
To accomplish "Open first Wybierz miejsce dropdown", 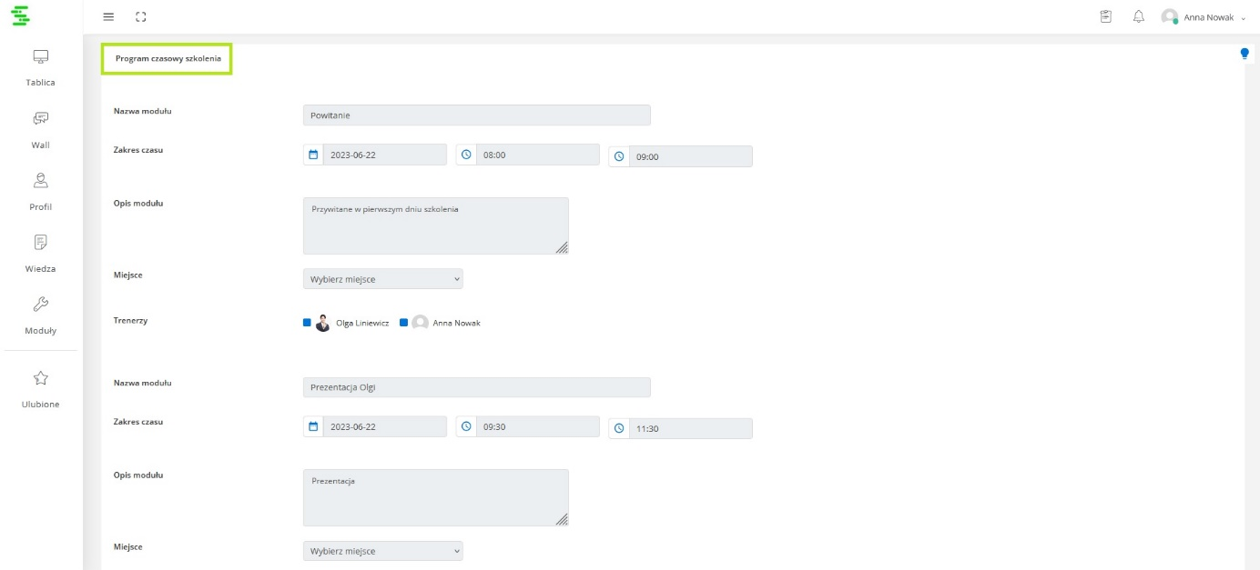I will (x=382, y=279).
